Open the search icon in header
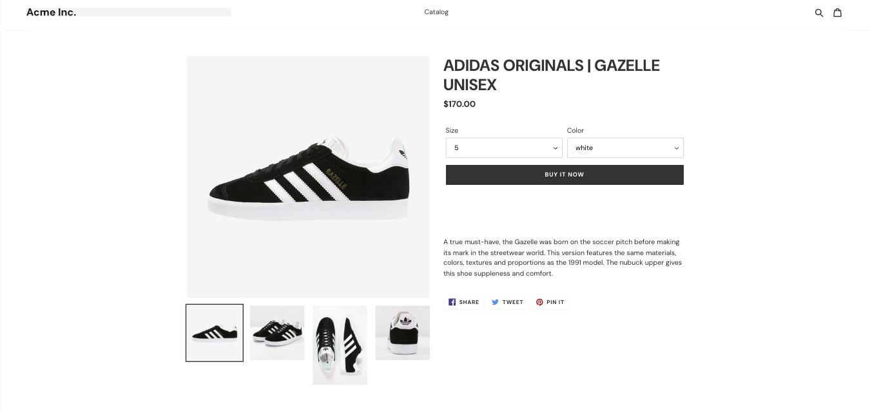The height and width of the screenshot is (411, 870). point(819,12)
